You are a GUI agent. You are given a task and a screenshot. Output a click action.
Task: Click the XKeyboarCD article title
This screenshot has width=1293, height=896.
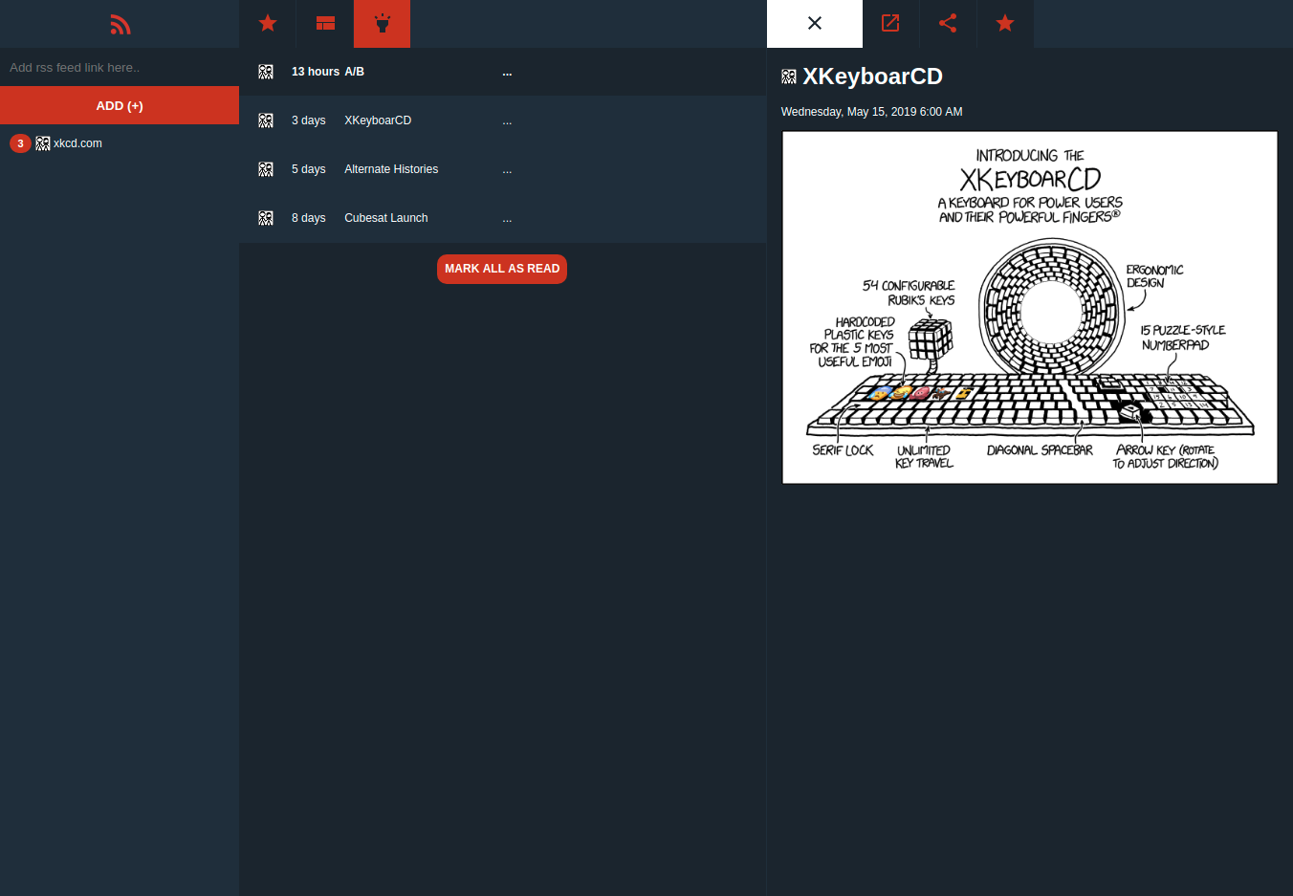[872, 76]
